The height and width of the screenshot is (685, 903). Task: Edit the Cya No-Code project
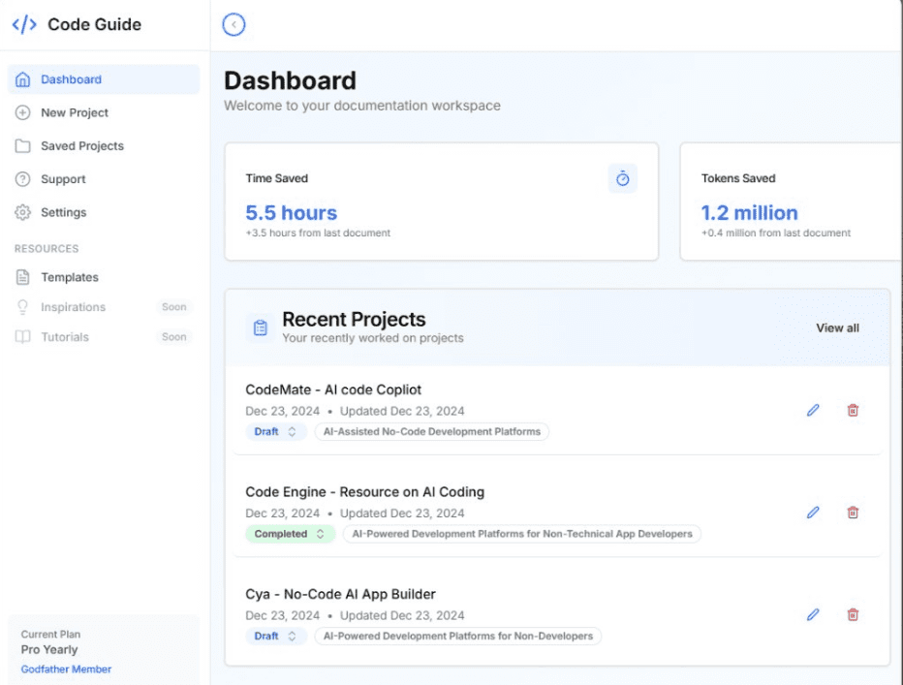[813, 614]
